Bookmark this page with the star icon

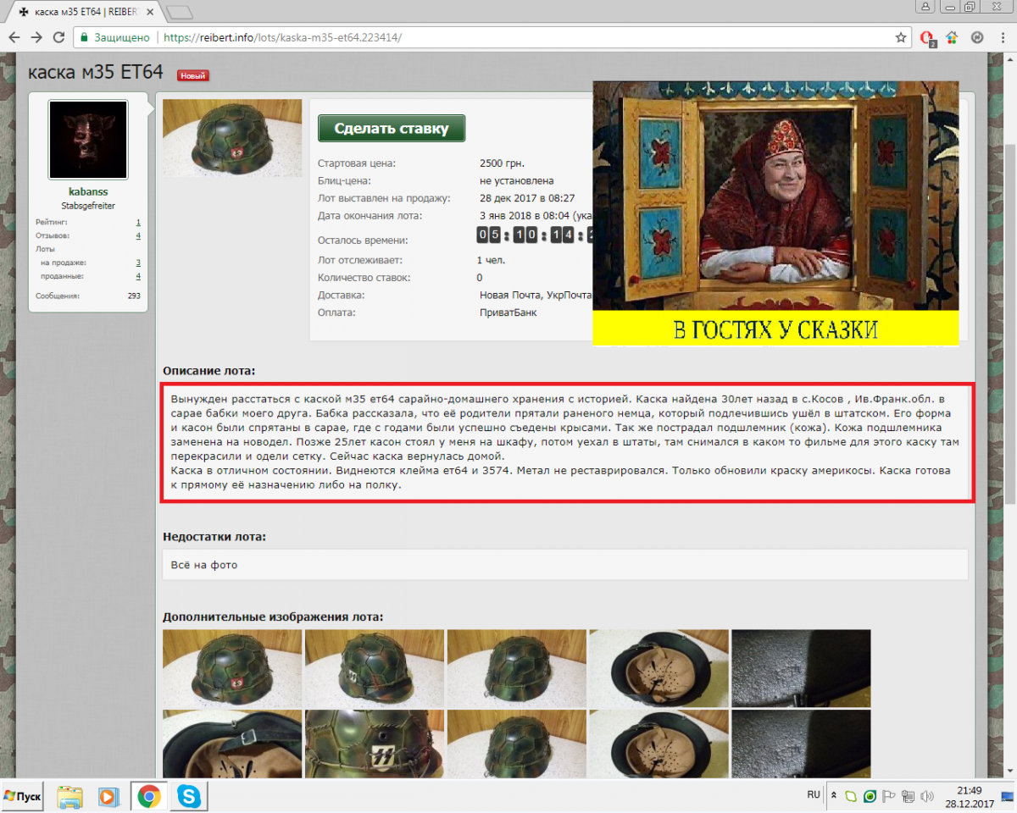pos(901,37)
